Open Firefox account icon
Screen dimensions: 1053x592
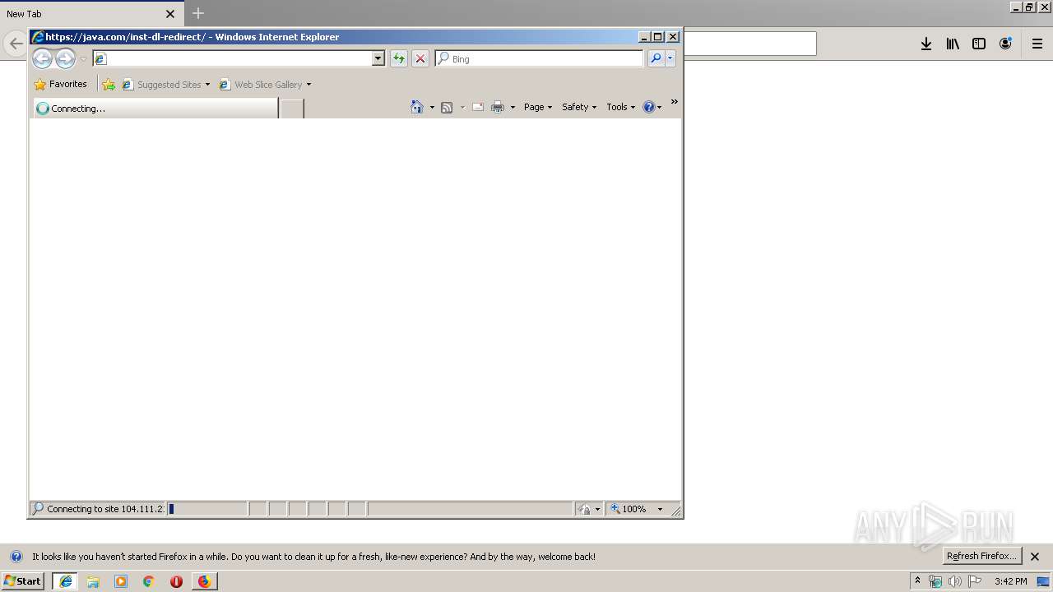tap(1005, 44)
